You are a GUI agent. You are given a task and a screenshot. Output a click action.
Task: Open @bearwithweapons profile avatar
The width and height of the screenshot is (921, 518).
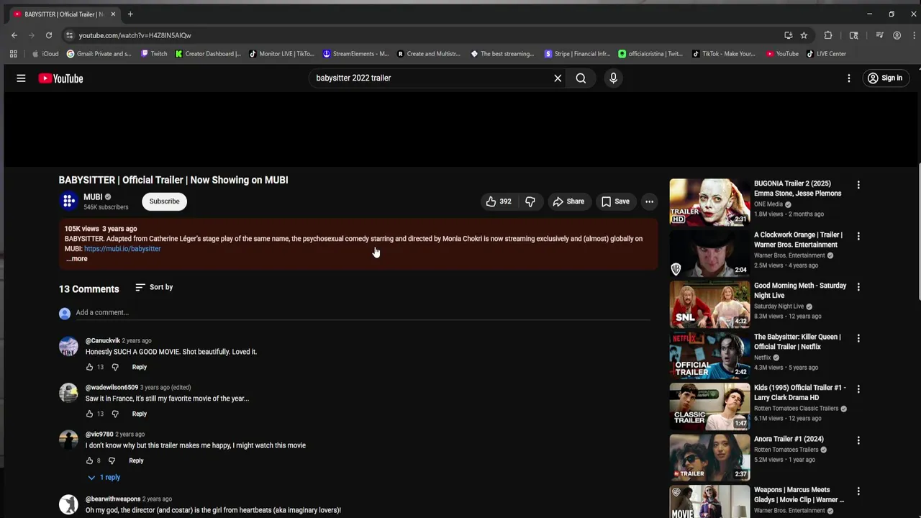(x=68, y=504)
